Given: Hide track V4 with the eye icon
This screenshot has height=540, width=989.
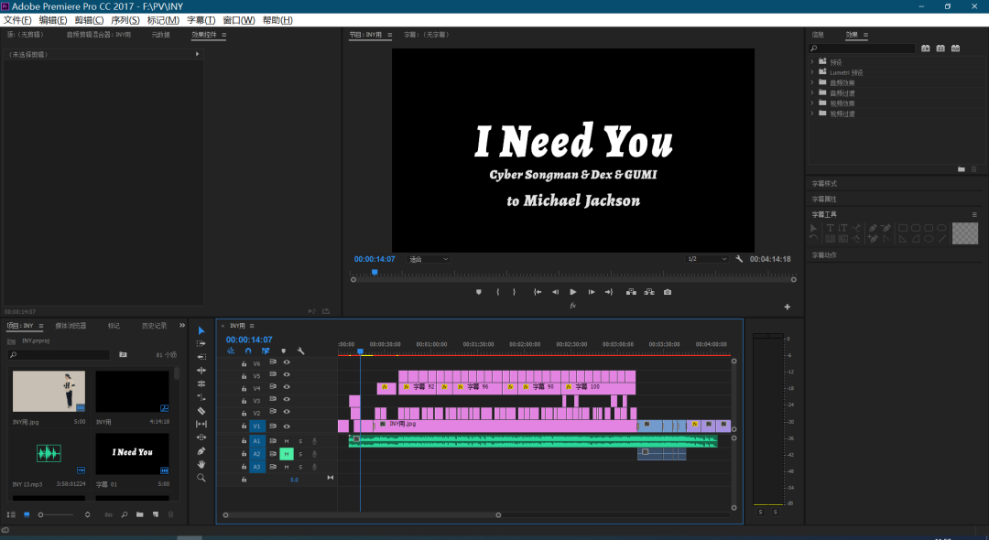Looking at the screenshot, I should [287, 387].
